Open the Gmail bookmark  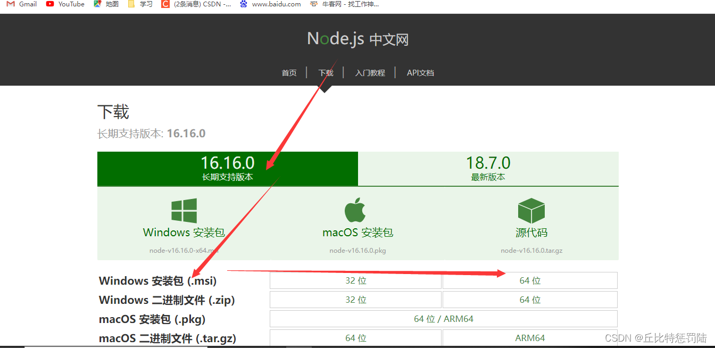pyautogui.click(x=22, y=4)
